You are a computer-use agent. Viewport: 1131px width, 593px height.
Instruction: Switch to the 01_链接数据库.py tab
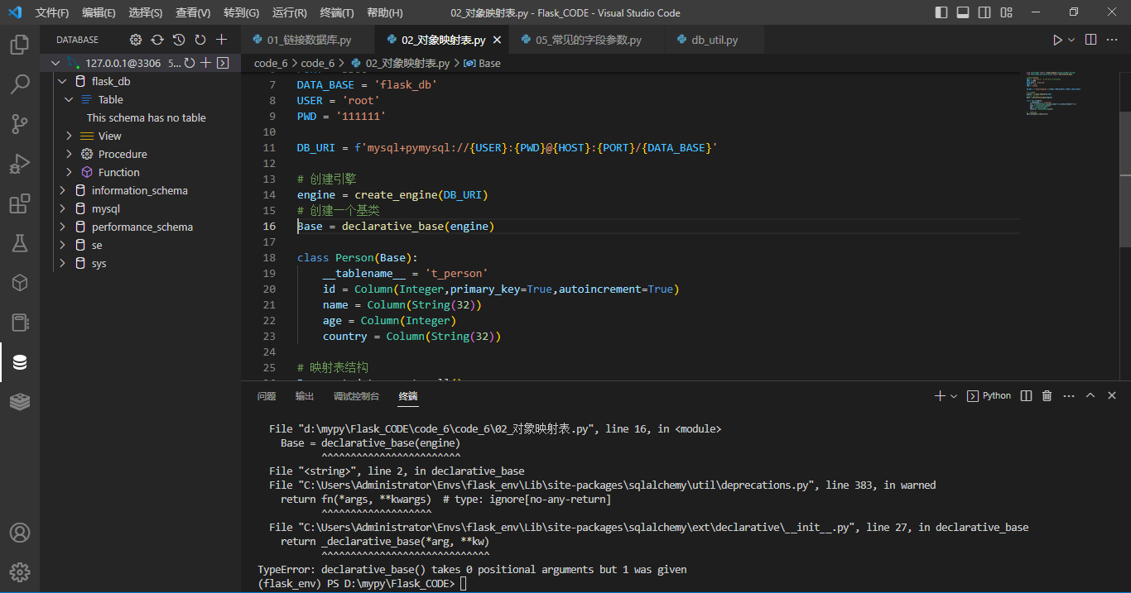click(308, 40)
